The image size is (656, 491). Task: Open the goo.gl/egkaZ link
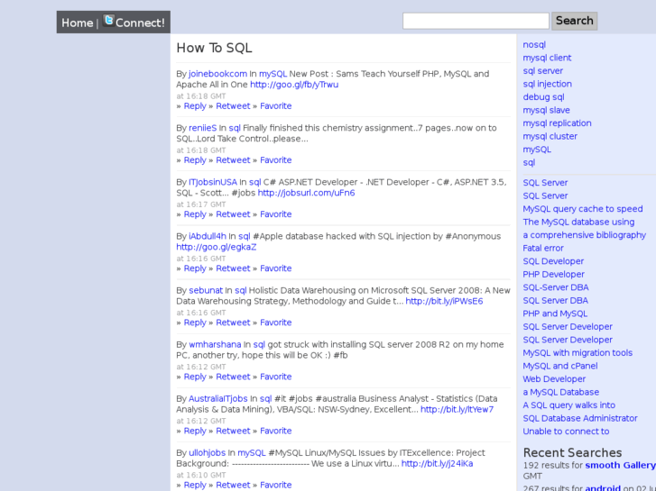pos(217,248)
